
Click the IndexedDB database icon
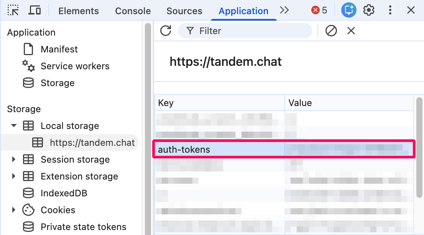click(x=28, y=193)
